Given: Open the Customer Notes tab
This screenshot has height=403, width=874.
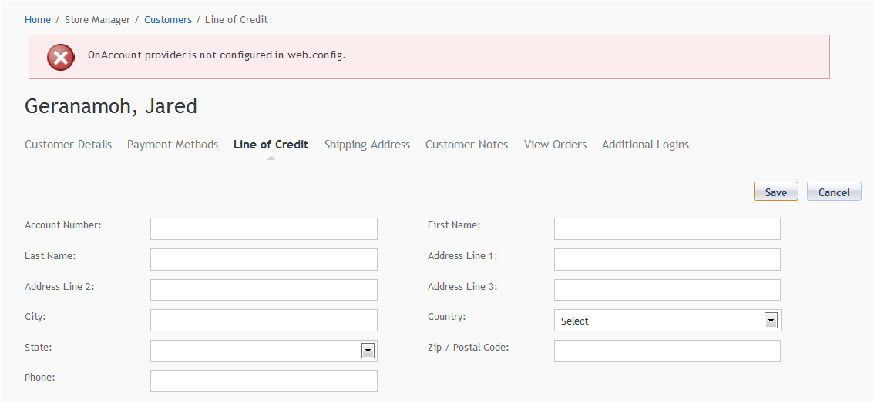Looking at the screenshot, I should click(x=466, y=145).
